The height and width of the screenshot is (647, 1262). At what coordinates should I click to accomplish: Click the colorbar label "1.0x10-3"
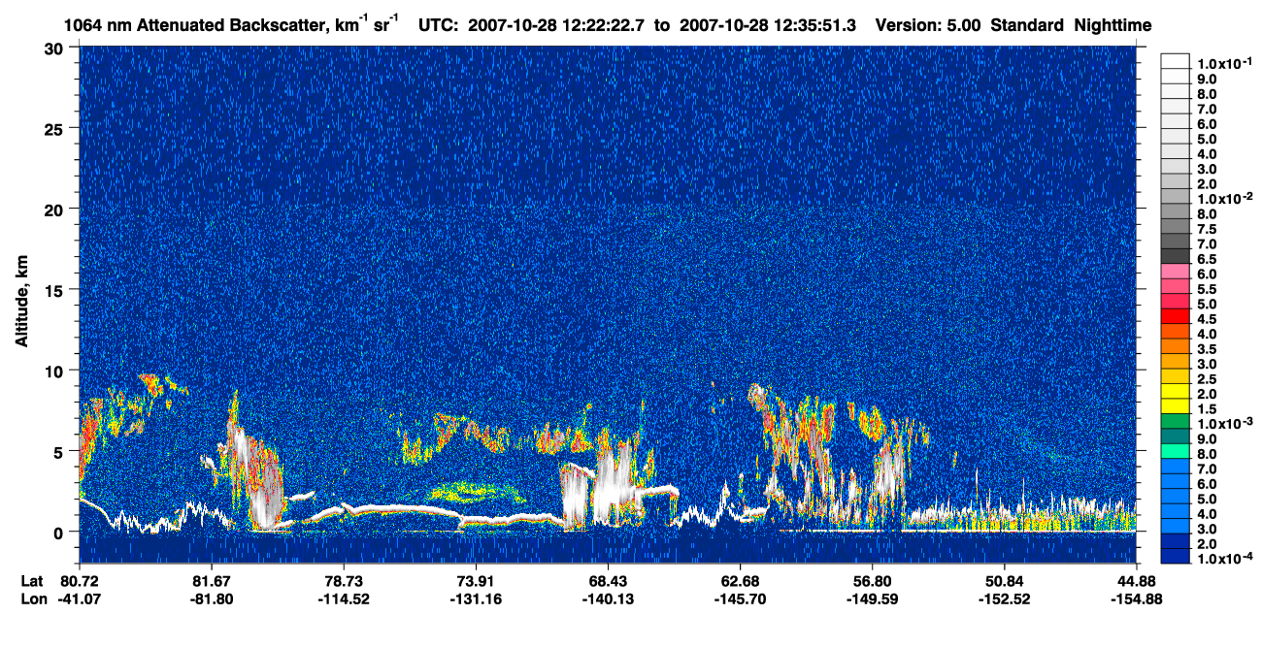coord(1224,424)
